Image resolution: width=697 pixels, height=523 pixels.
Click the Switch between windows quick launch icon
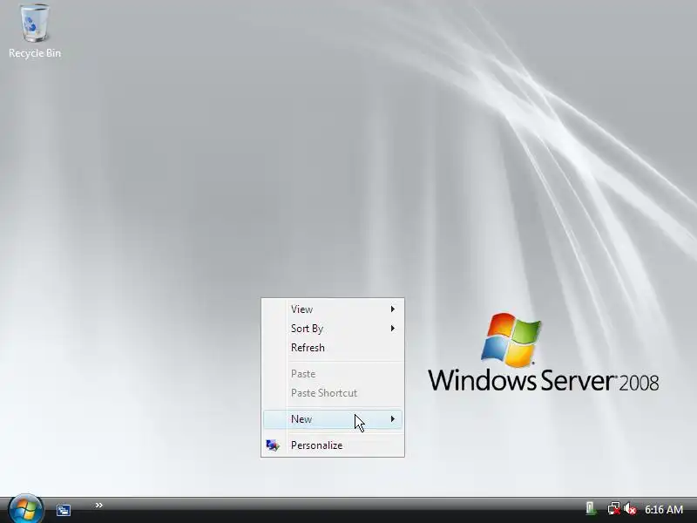tap(63, 510)
